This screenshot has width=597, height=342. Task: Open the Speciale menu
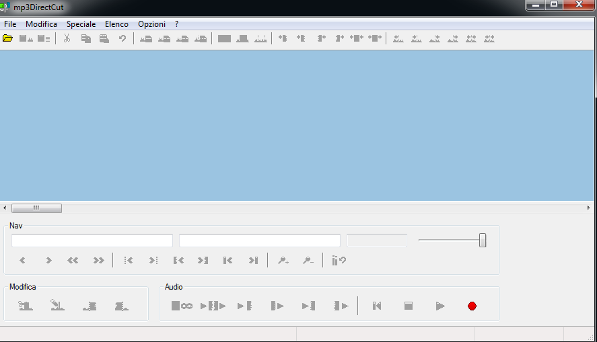pyautogui.click(x=81, y=24)
